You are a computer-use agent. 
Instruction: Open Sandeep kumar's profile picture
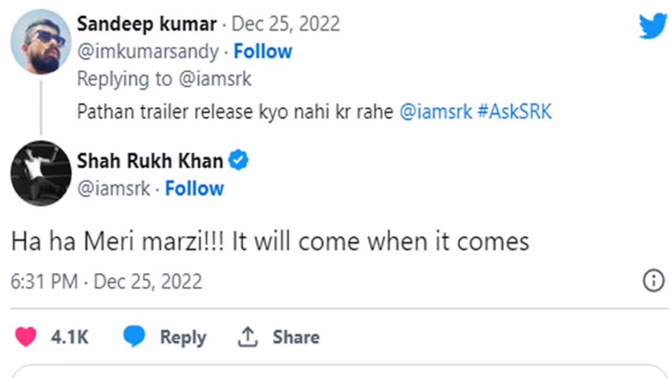40,41
